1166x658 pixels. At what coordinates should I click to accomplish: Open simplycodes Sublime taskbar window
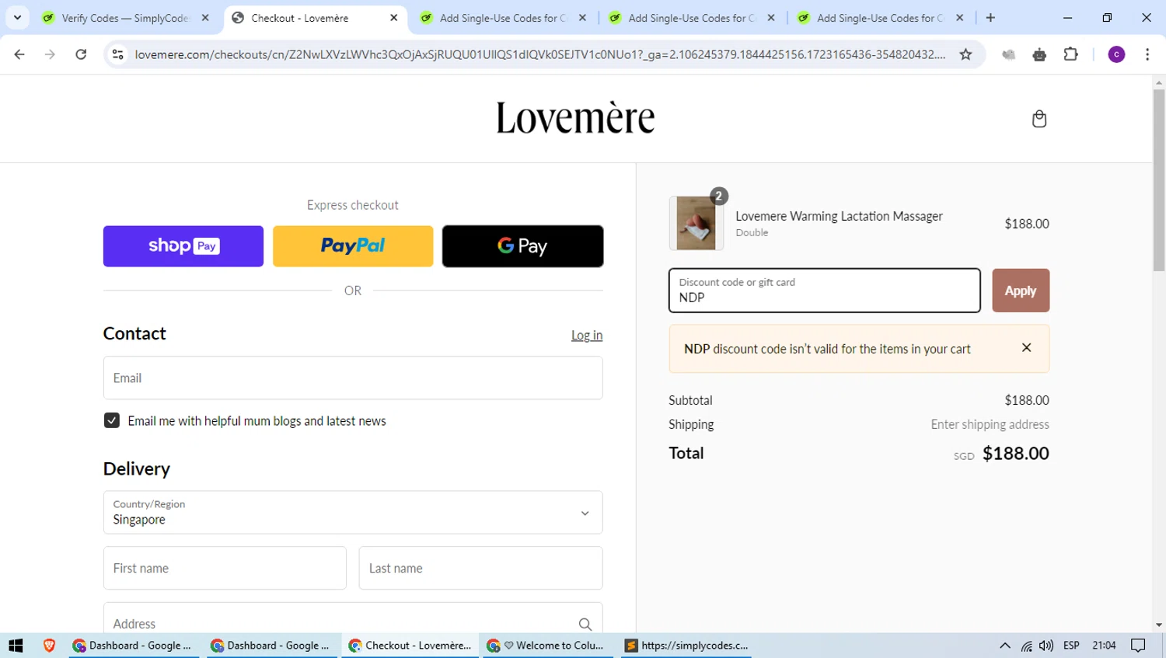pos(686,646)
